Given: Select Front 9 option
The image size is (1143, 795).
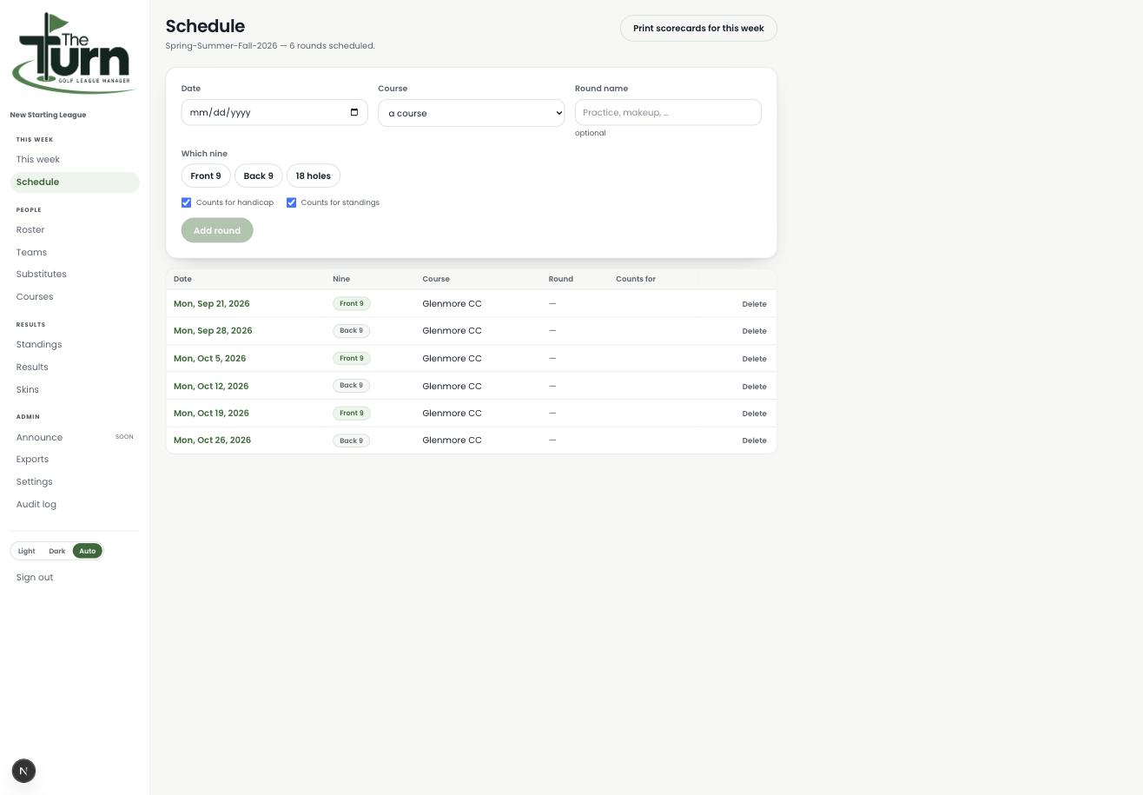Looking at the screenshot, I should pyautogui.click(x=206, y=176).
